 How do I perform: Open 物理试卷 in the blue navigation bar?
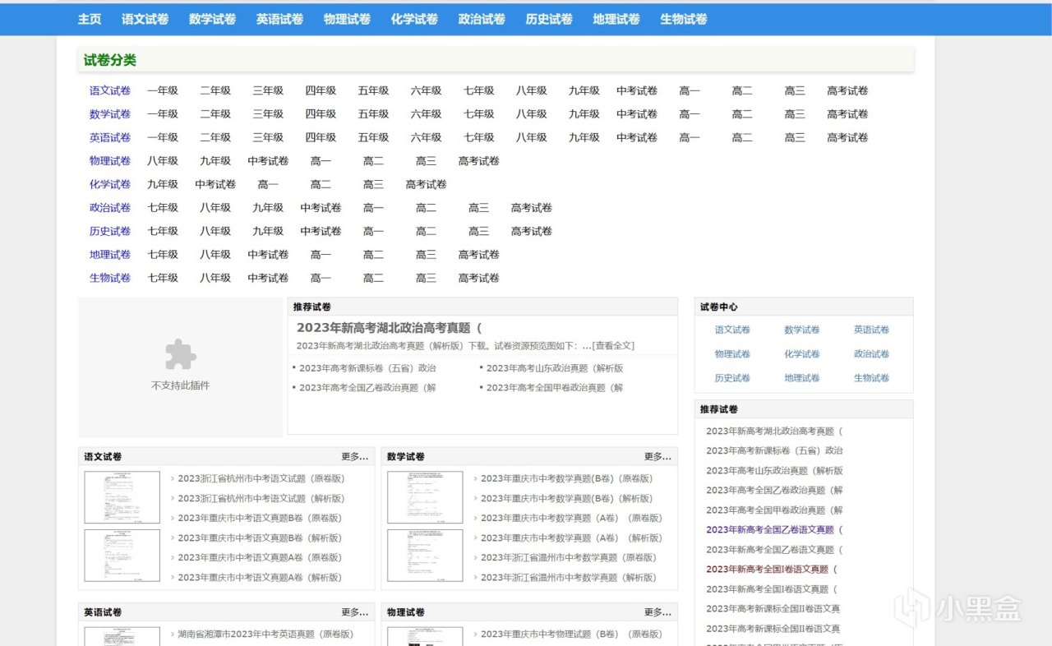(x=347, y=19)
